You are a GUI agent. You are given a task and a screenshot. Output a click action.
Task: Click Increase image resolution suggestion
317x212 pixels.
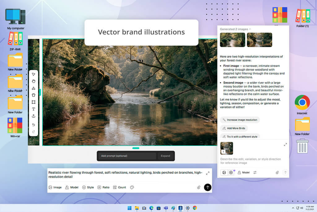(240, 120)
